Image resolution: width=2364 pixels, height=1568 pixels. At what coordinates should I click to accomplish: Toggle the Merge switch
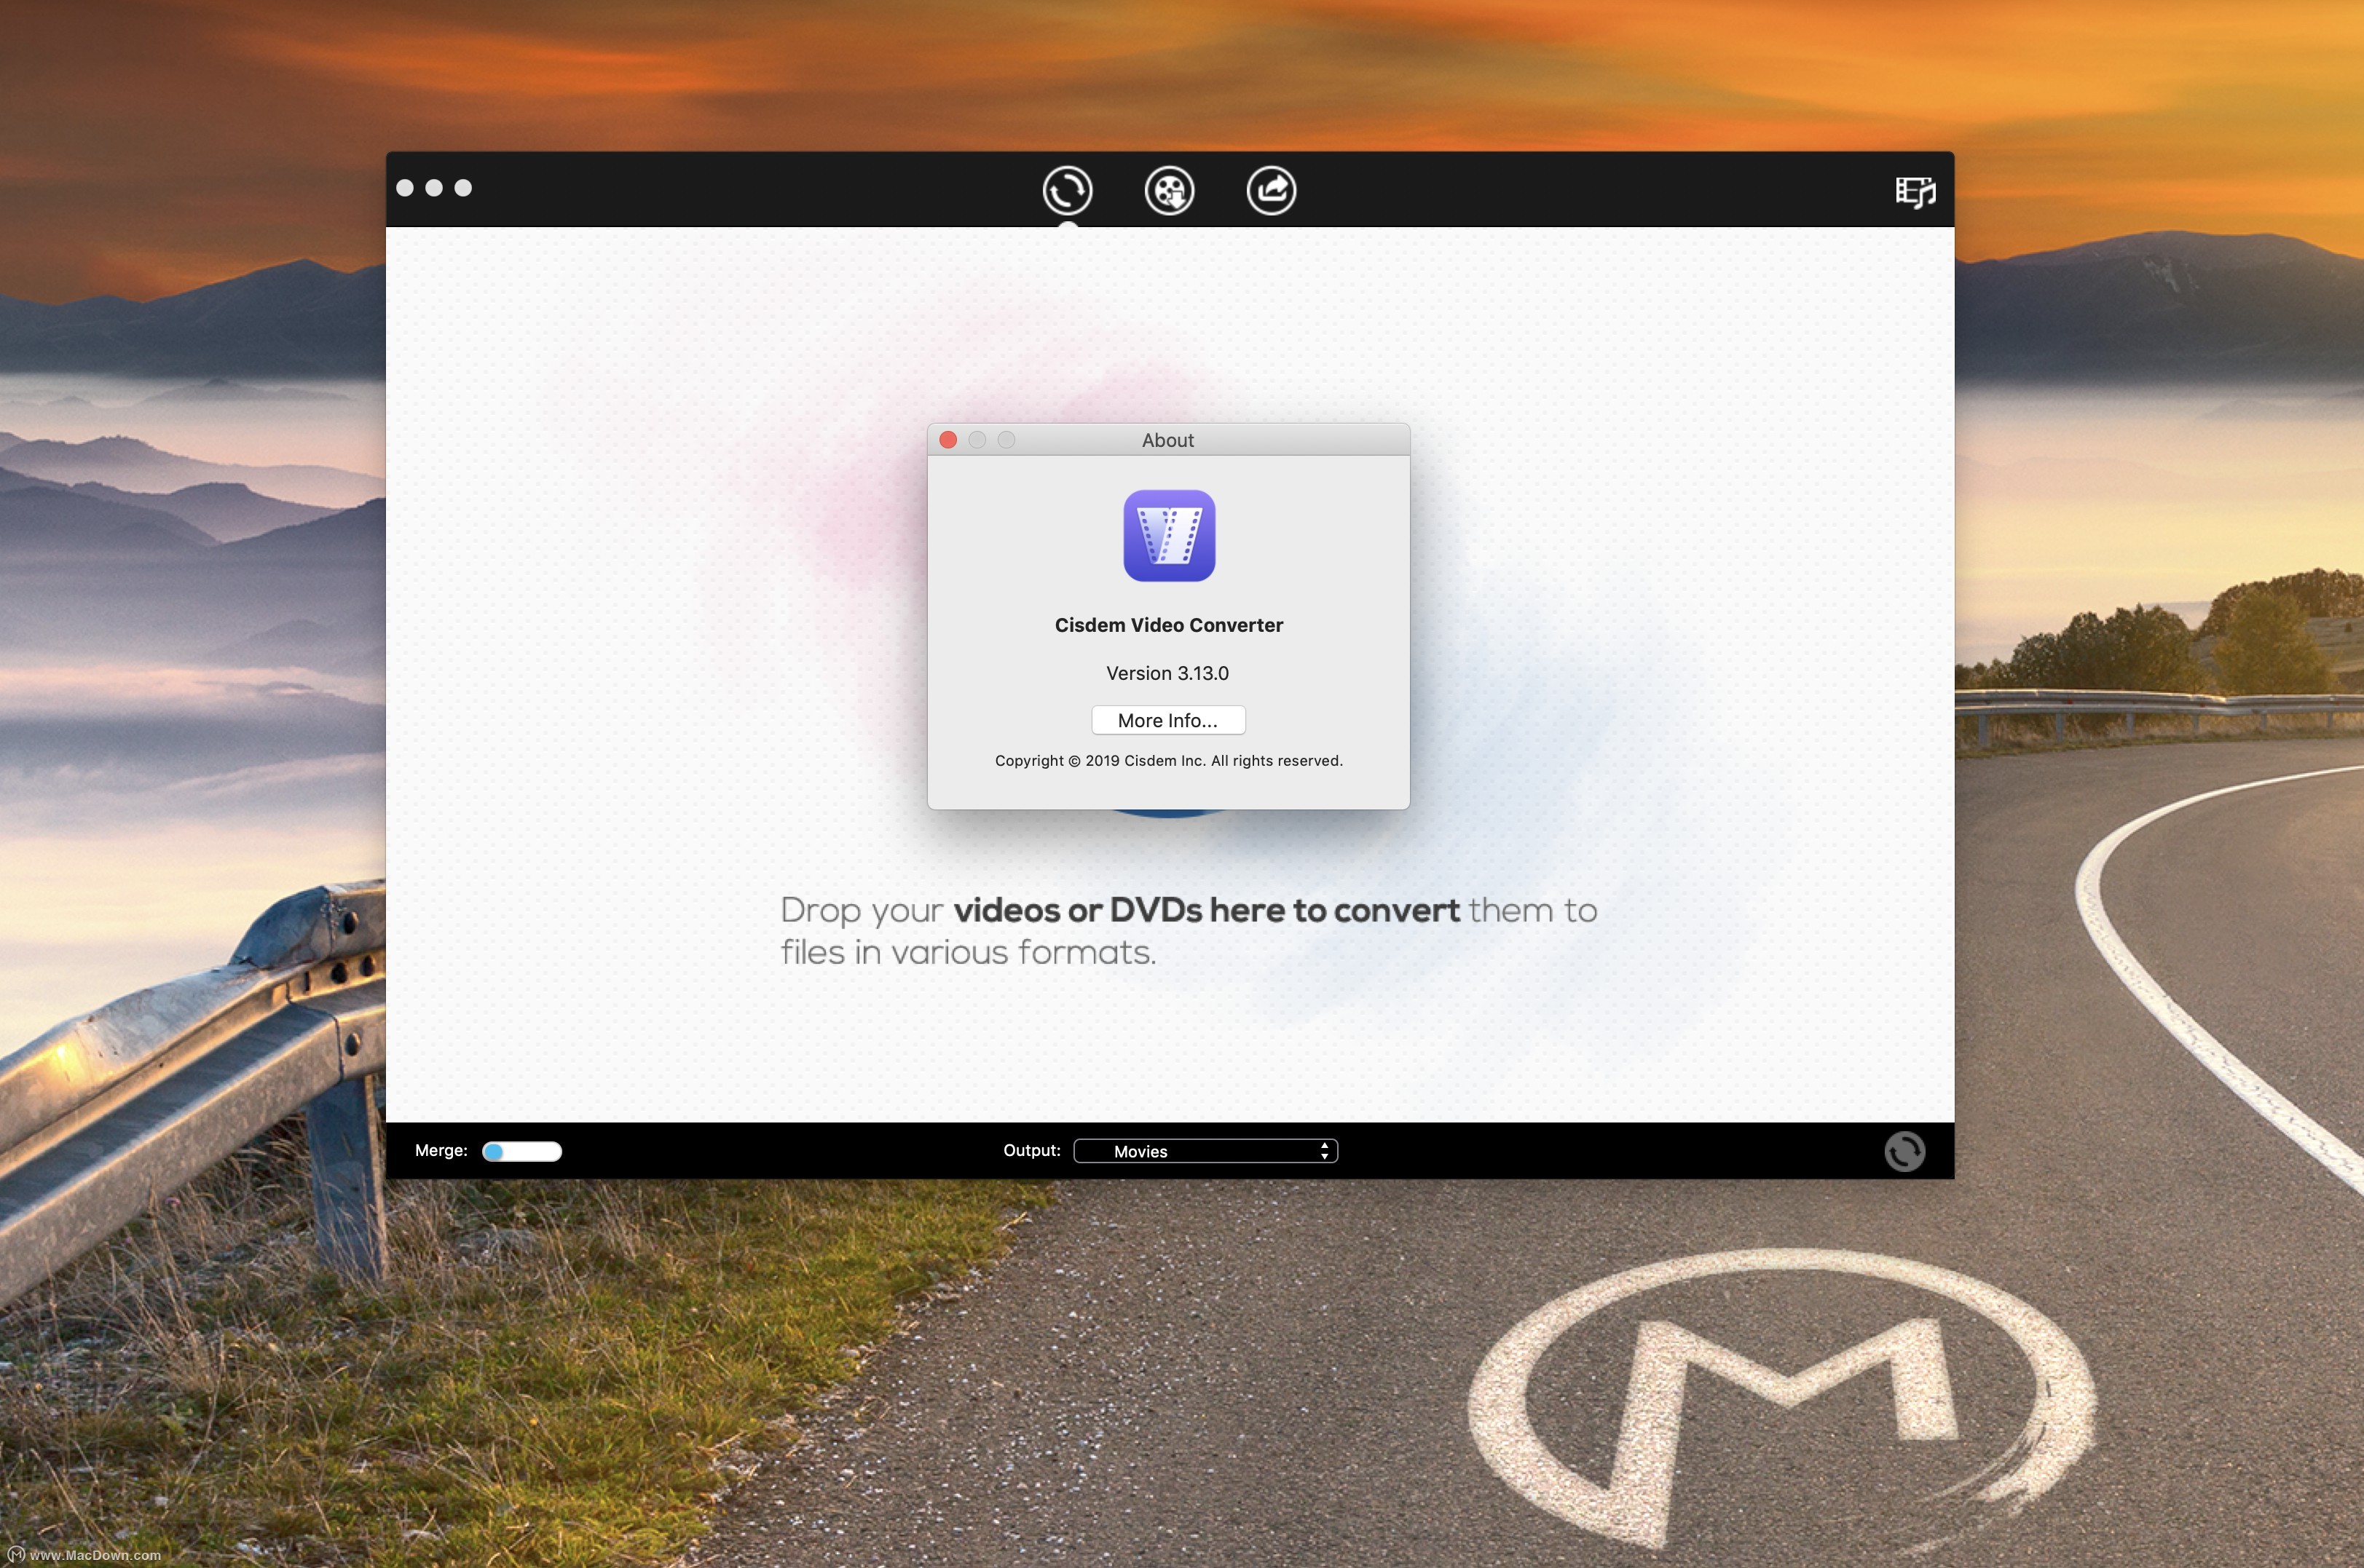tap(521, 1151)
